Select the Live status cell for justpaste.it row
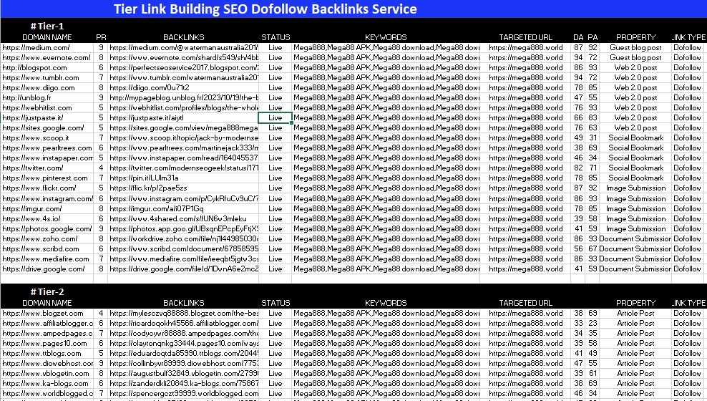The image size is (707, 401). [276, 117]
